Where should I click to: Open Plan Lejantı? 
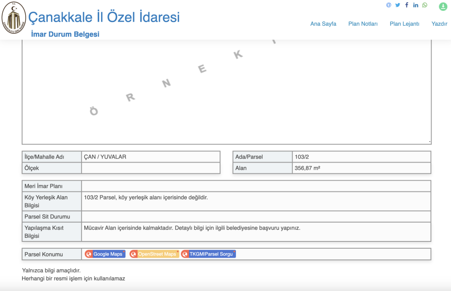tap(404, 24)
